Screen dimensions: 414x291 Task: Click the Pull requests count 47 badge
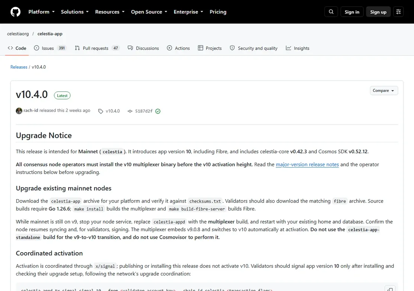[116, 48]
